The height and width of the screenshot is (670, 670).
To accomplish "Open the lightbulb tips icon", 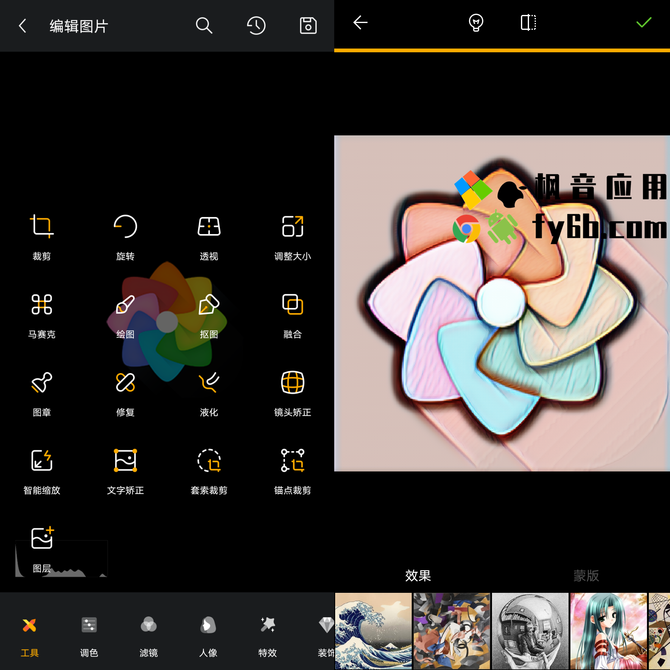I will click(476, 22).
